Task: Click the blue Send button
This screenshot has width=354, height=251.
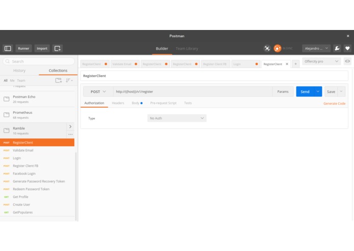Action: (305, 91)
